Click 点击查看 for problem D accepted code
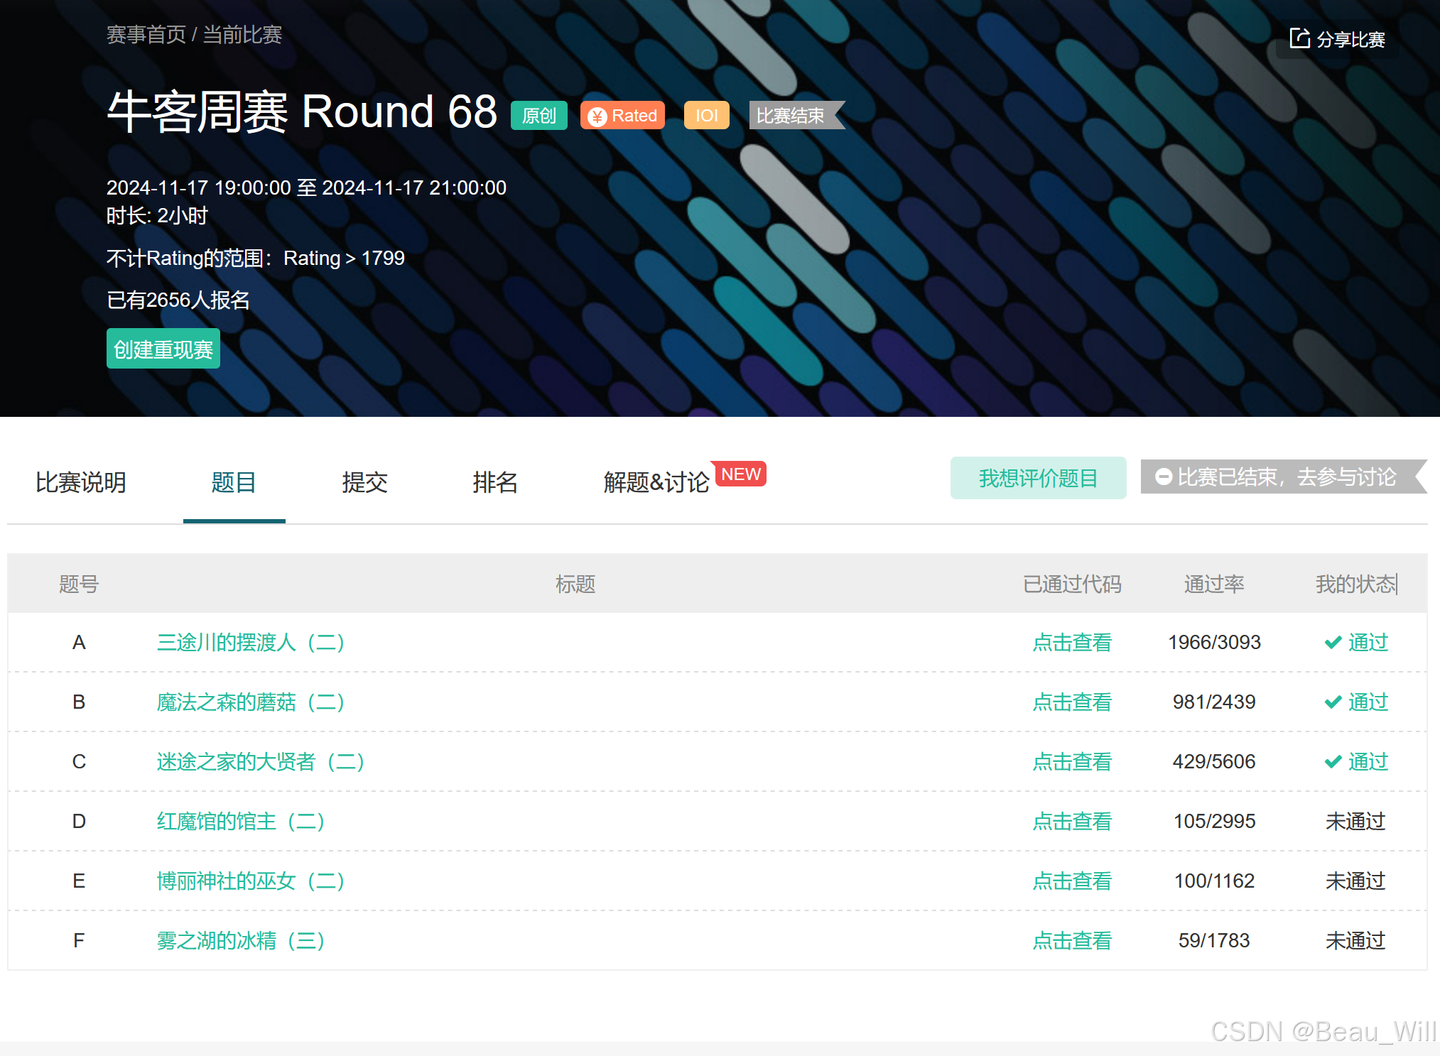1440x1056 pixels. tap(1073, 821)
